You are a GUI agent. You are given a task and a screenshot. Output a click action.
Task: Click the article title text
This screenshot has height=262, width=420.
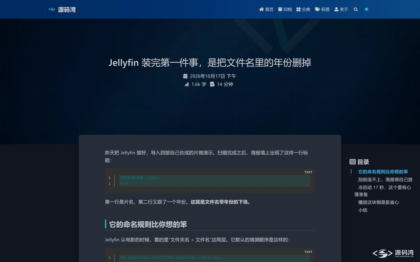(210, 63)
